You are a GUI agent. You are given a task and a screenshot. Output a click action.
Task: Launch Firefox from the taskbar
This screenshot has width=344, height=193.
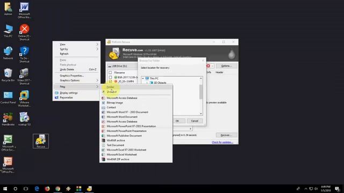click(47, 189)
